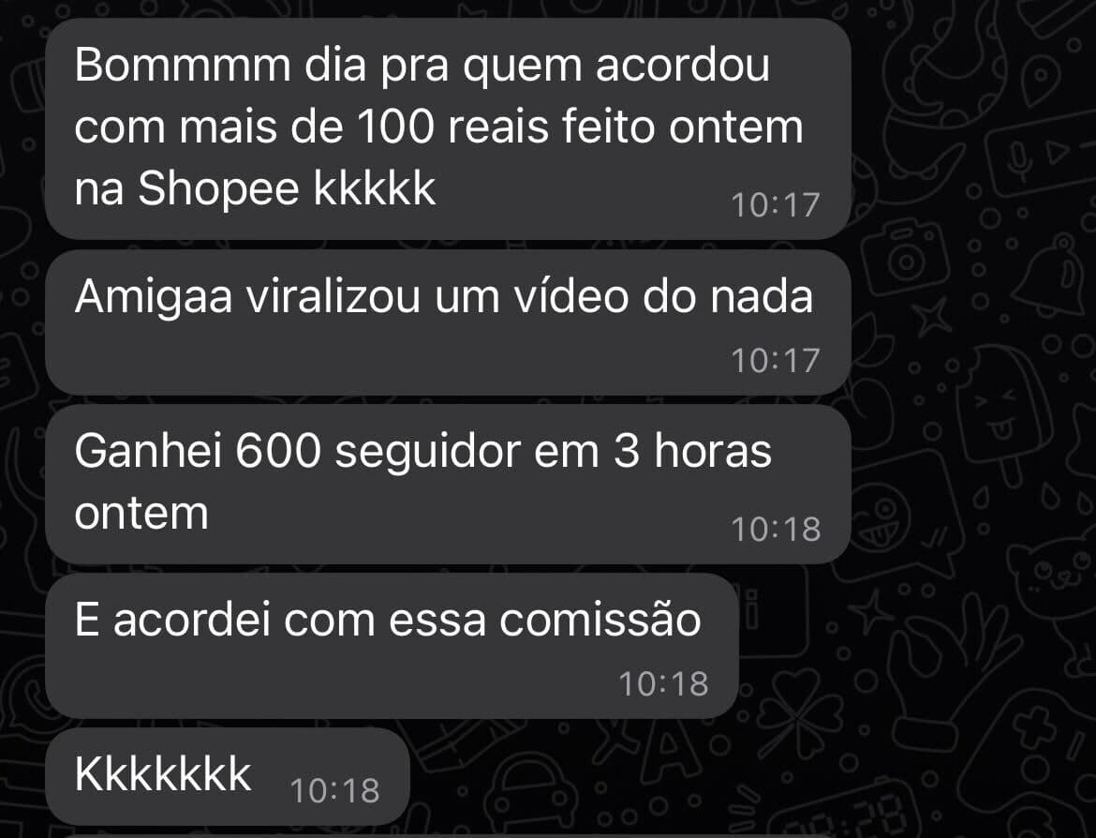Click the microphone doodle in the background

coord(1021,158)
